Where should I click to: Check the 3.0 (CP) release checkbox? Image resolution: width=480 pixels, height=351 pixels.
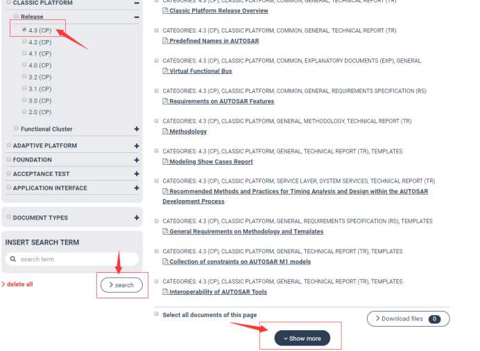click(x=24, y=100)
